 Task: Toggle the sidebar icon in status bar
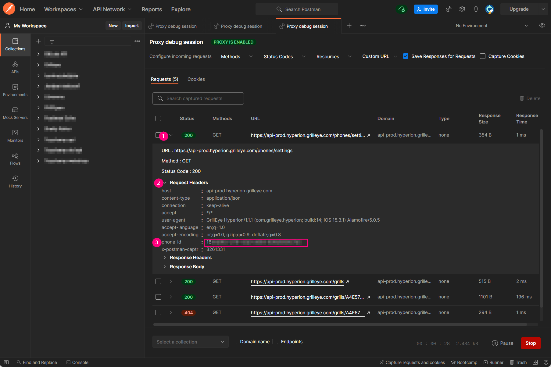tap(6, 362)
